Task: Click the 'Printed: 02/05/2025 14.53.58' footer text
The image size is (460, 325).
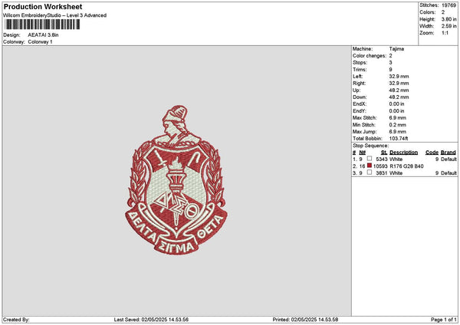Action: click(x=305, y=320)
